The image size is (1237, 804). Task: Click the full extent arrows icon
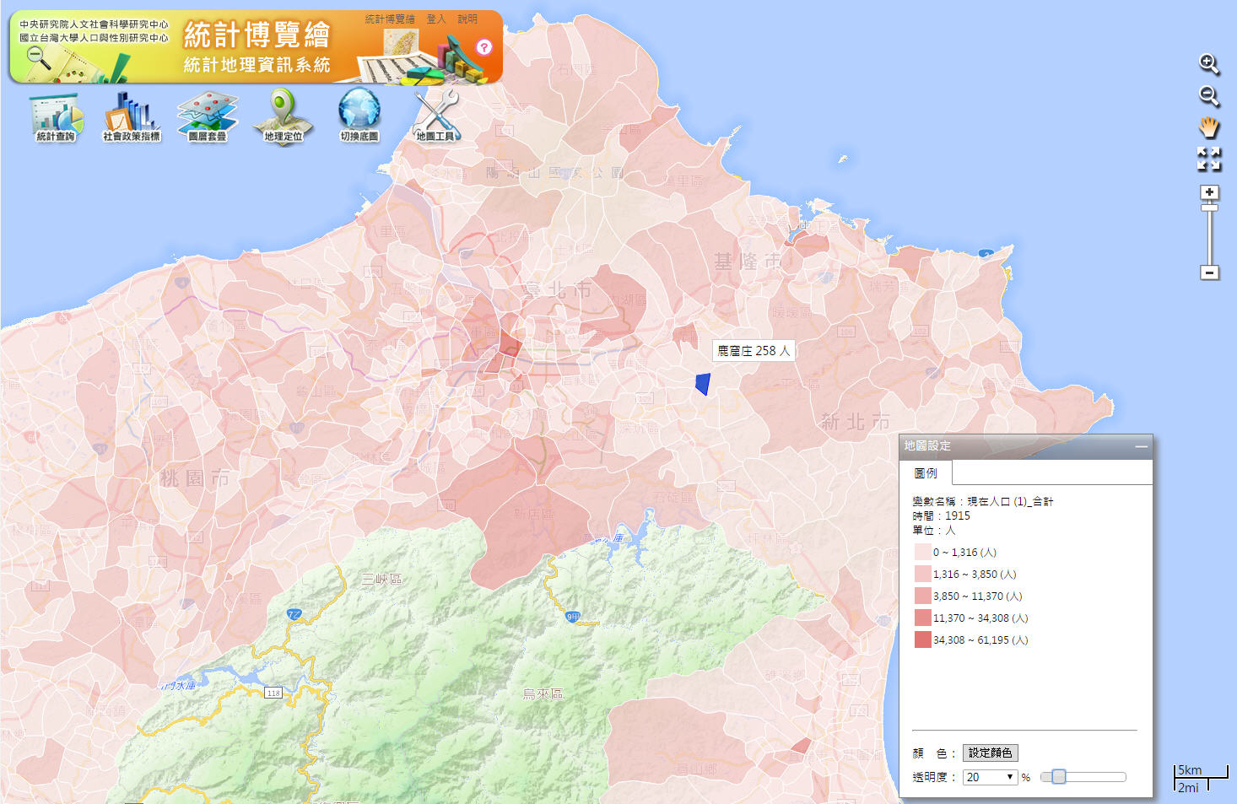point(1209,159)
